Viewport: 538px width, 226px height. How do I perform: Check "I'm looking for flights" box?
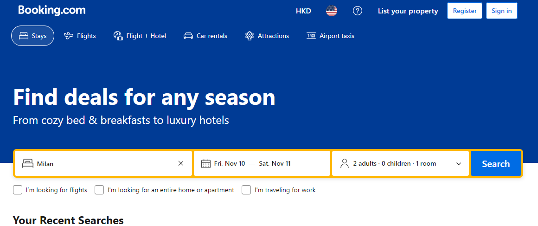[x=18, y=190]
